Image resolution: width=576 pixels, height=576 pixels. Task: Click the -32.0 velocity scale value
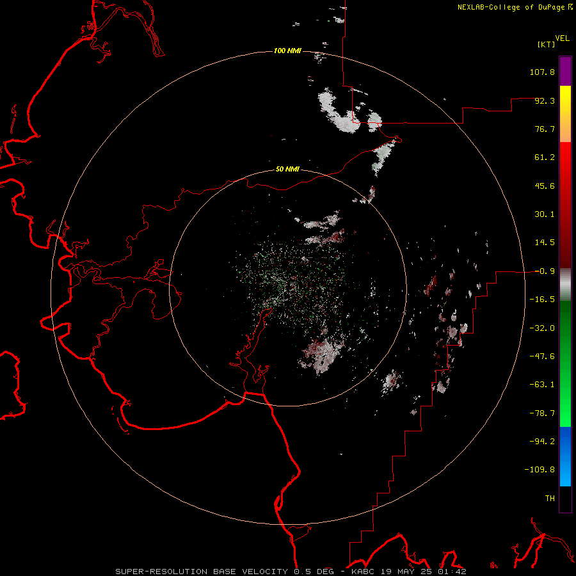pos(542,328)
